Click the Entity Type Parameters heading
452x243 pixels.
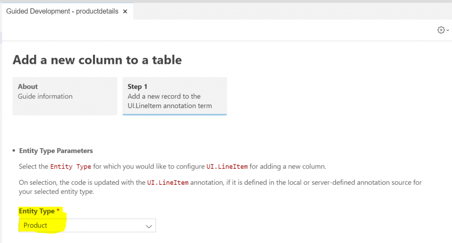56,151
